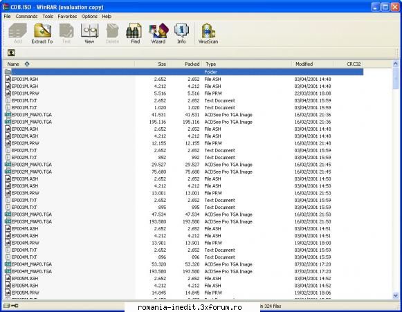Open the View toolbar icon
The height and width of the screenshot is (312, 402).
click(x=89, y=30)
